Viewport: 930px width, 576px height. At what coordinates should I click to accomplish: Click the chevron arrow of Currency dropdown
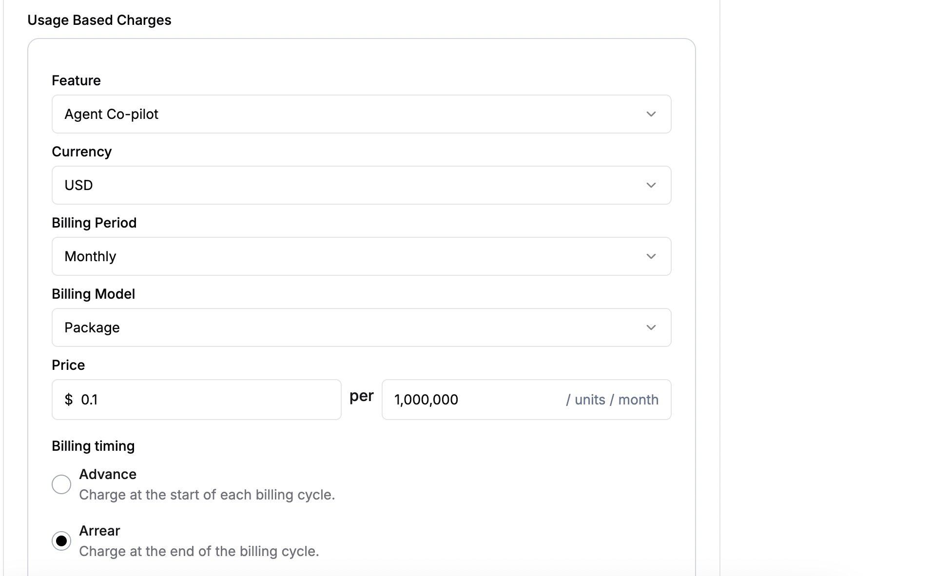(651, 185)
